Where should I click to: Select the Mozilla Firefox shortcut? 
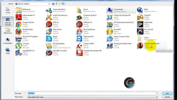(24, 31)
